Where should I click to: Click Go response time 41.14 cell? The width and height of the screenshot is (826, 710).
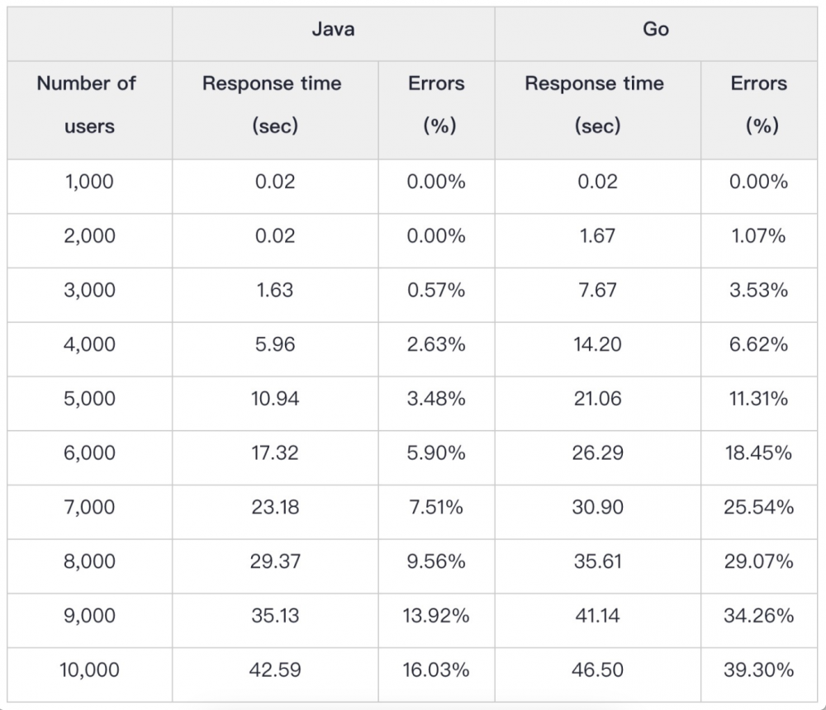[x=597, y=616]
